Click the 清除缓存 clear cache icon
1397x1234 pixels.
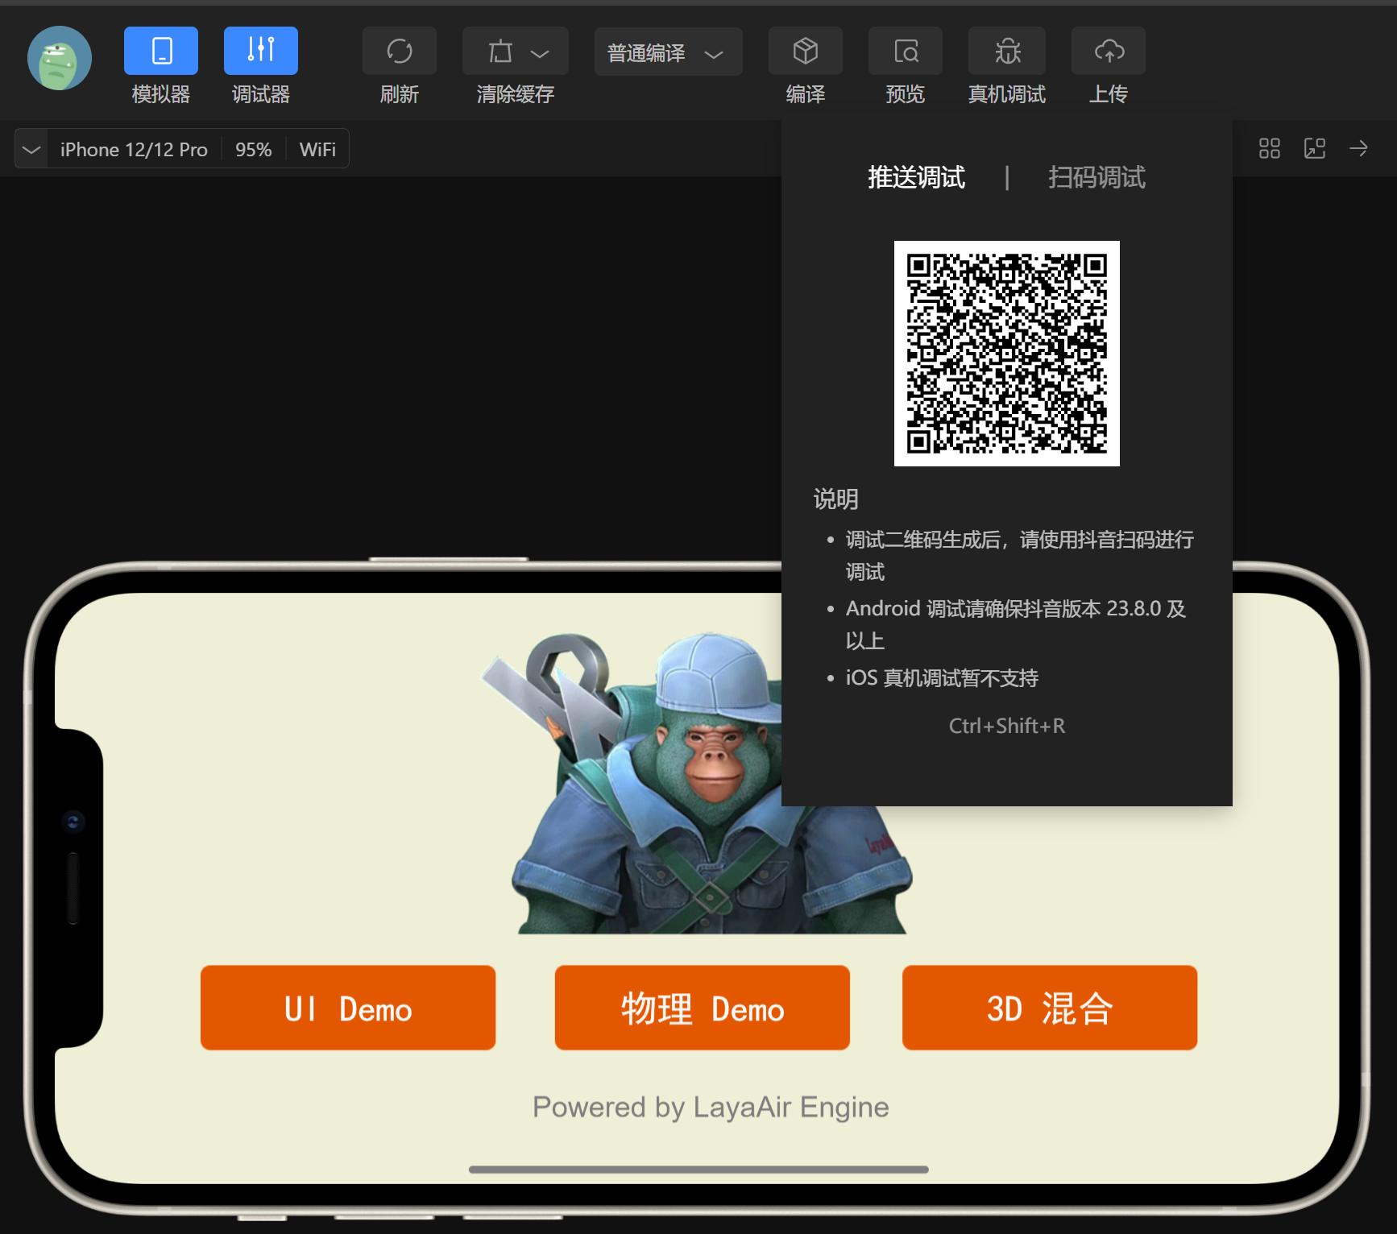pos(500,52)
